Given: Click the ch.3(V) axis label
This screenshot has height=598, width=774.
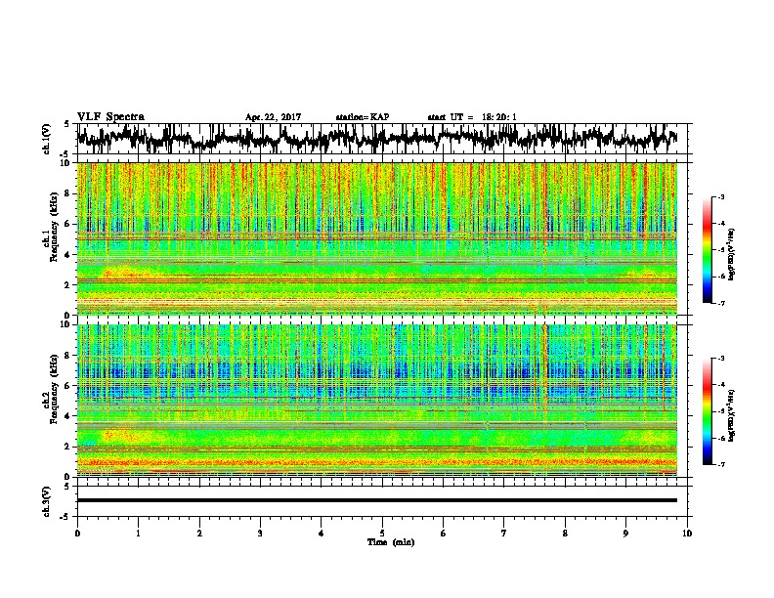Looking at the screenshot, I should pos(46,502).
